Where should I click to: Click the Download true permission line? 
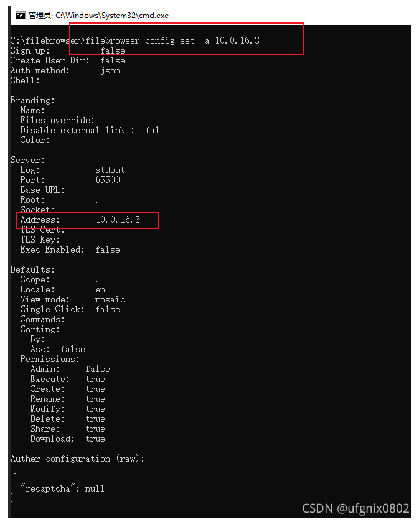[67, 439]
